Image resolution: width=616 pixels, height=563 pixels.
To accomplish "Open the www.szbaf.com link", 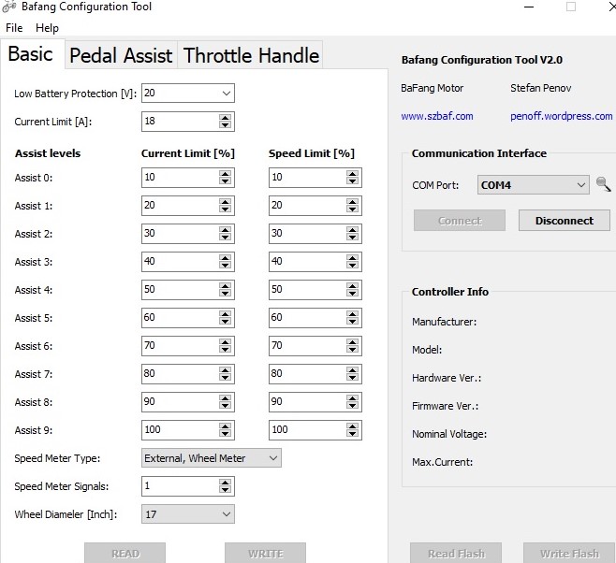I will tap(436, 116).
